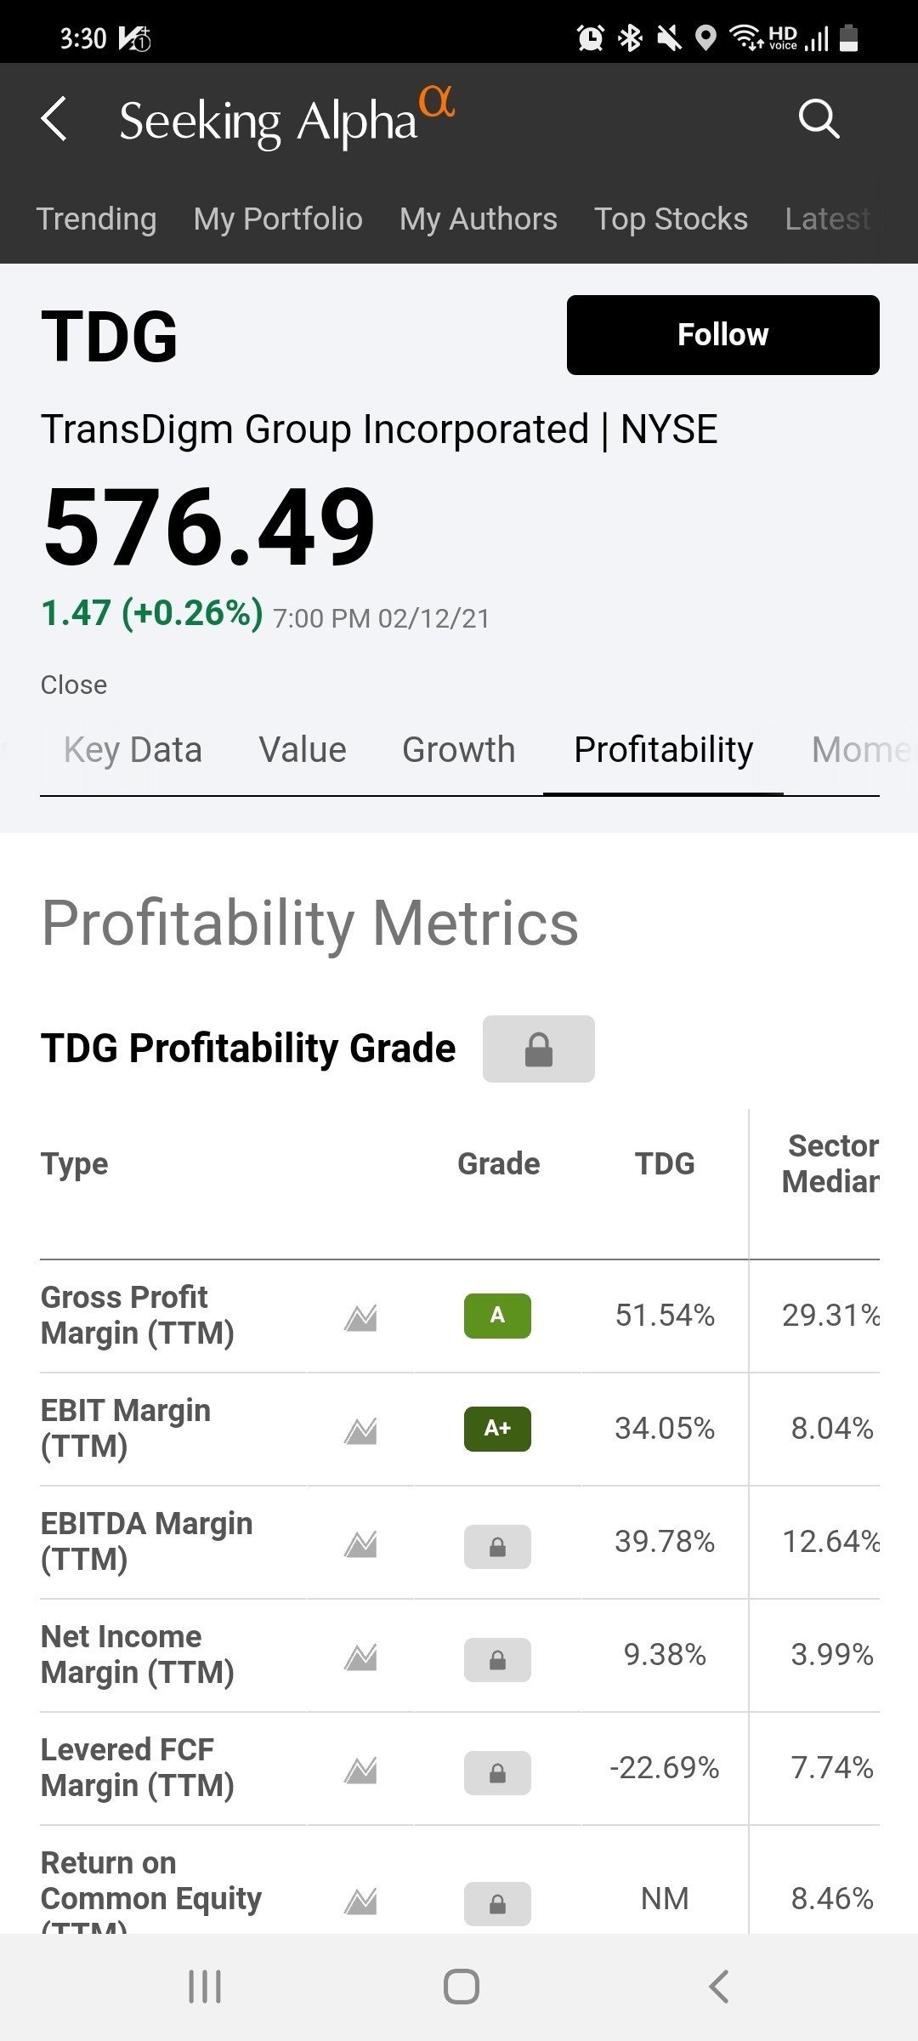Tap the locked TDG Profitability Grade badge
This screenshot has width=918, height=2041.
pos(538,1049)
